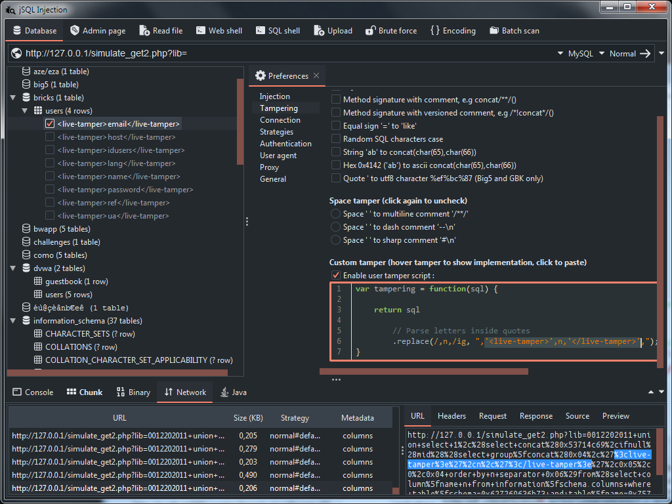
Task: Disable the 'Enable user tamper script' checkbox
Action: click(x=336, y=276)
